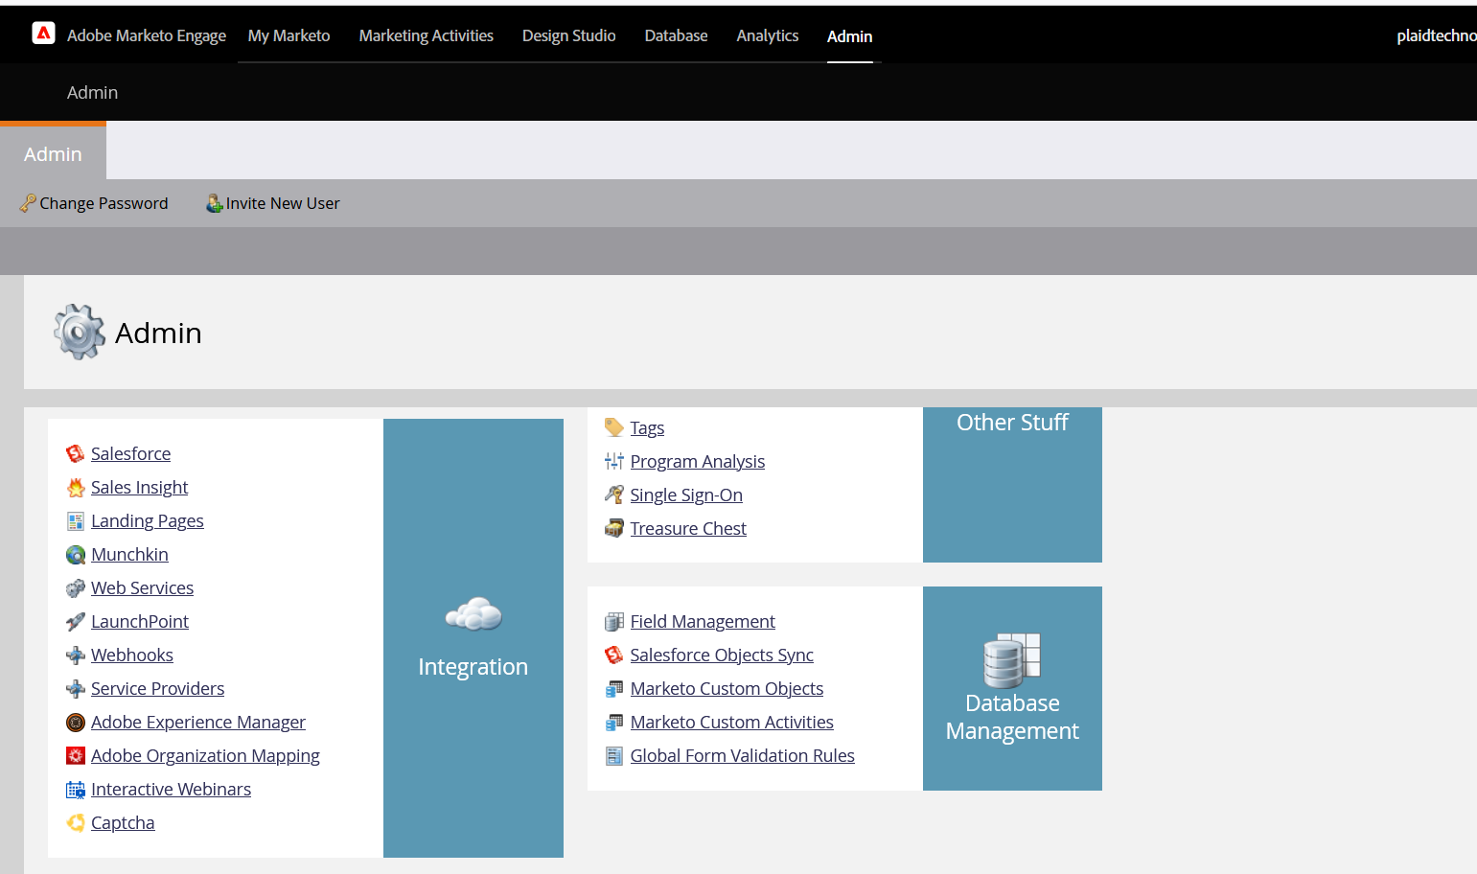Open the LaunchPoint link
This screenshot has width=1477, height=874.
point(140,621)
